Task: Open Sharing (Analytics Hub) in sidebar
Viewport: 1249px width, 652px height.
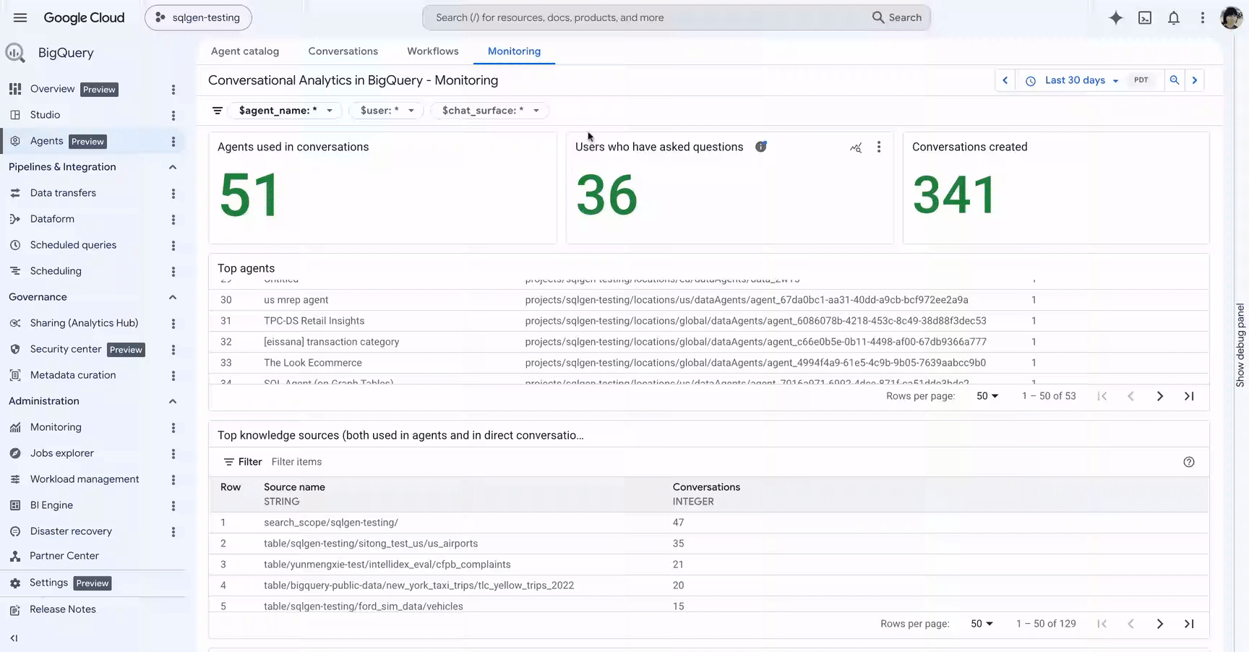Action: click(84, 323)
